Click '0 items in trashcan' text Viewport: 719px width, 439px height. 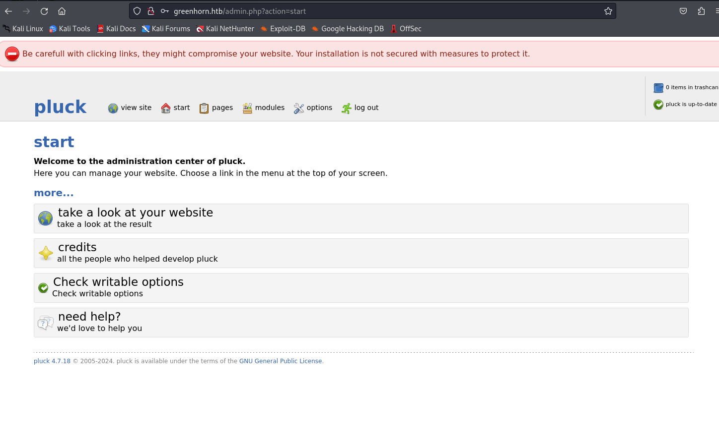[692, 87]
